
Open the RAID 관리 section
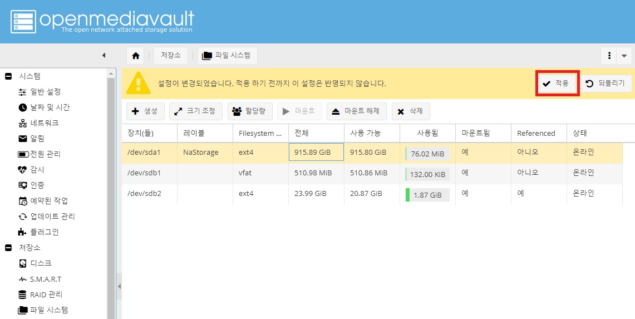point(46,295)
